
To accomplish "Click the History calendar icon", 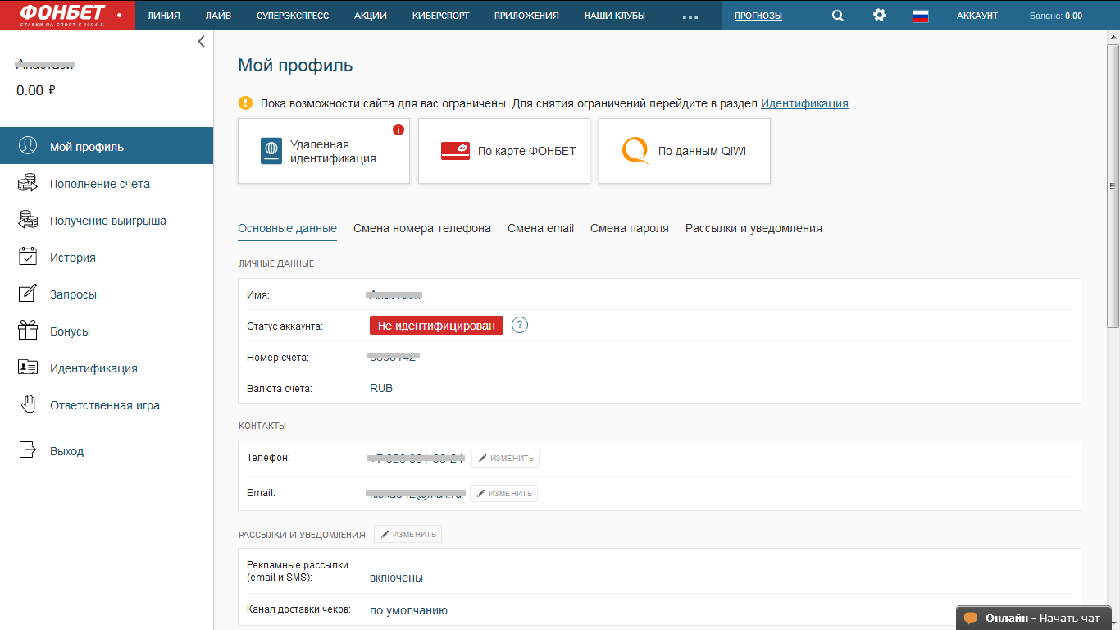I will pyautogui.click(x=28, y=257).
